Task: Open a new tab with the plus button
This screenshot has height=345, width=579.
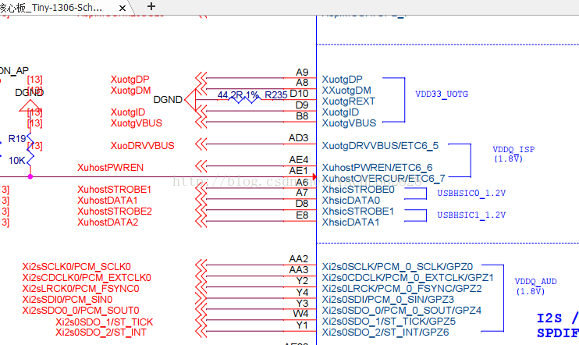Action: point(151,6)
